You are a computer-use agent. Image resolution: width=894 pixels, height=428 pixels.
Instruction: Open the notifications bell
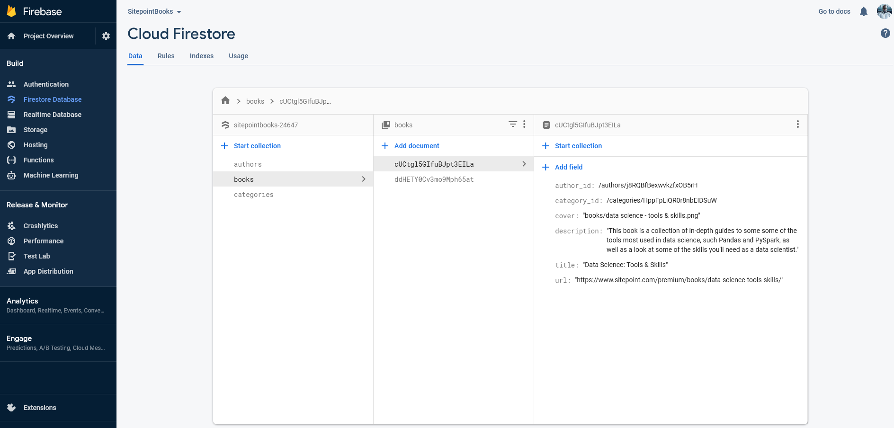pyautogui.click(x=863, y=11)
